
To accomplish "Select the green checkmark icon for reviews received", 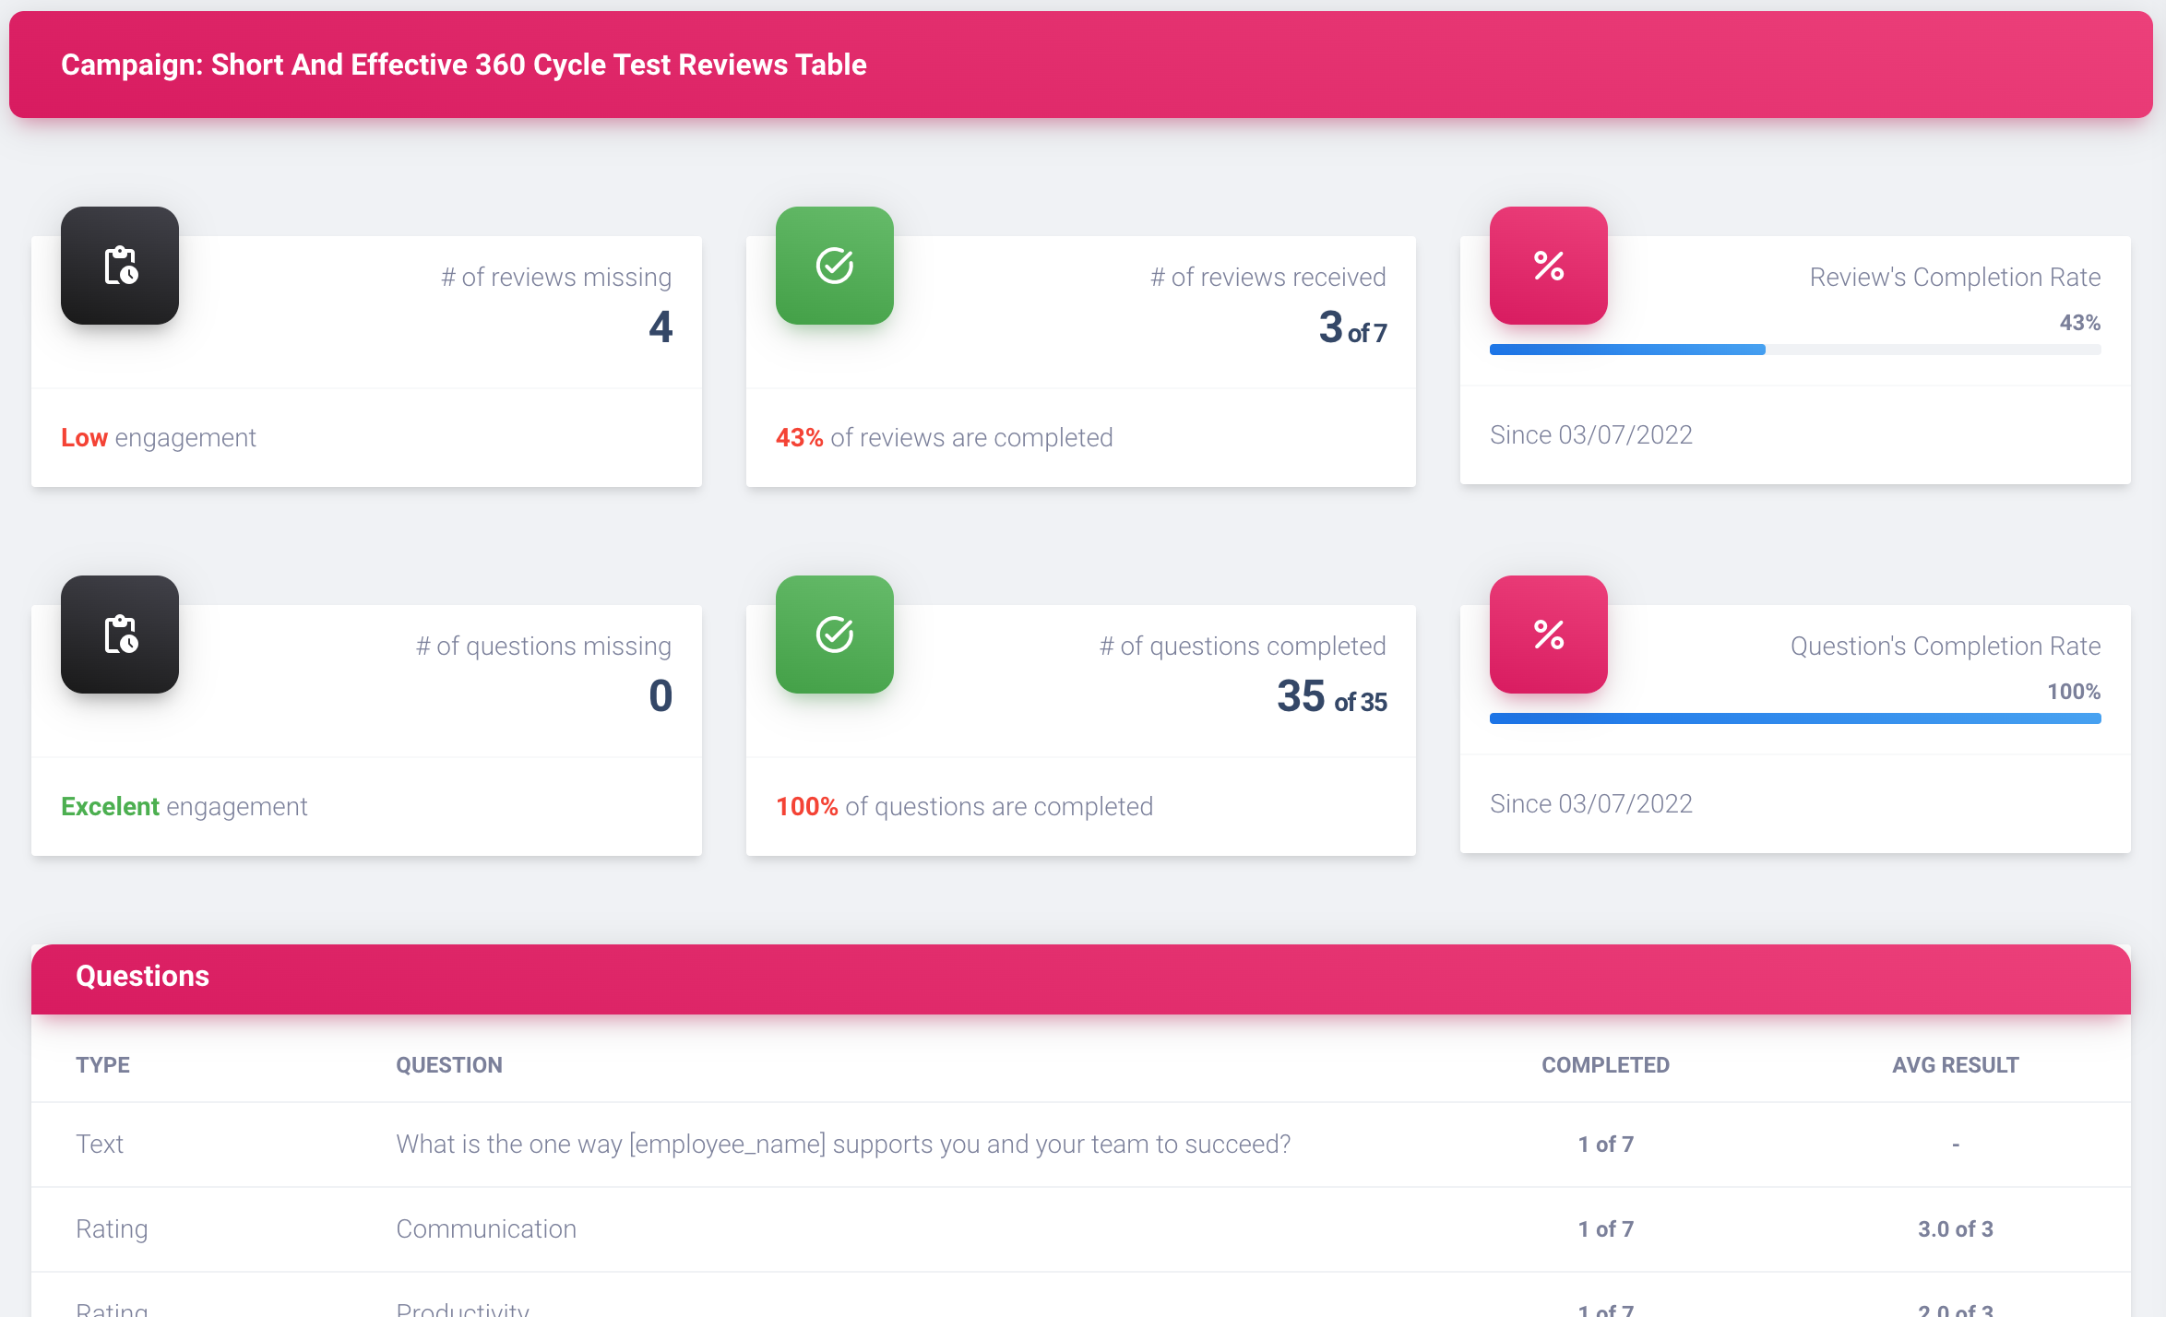I will [834, 267].
